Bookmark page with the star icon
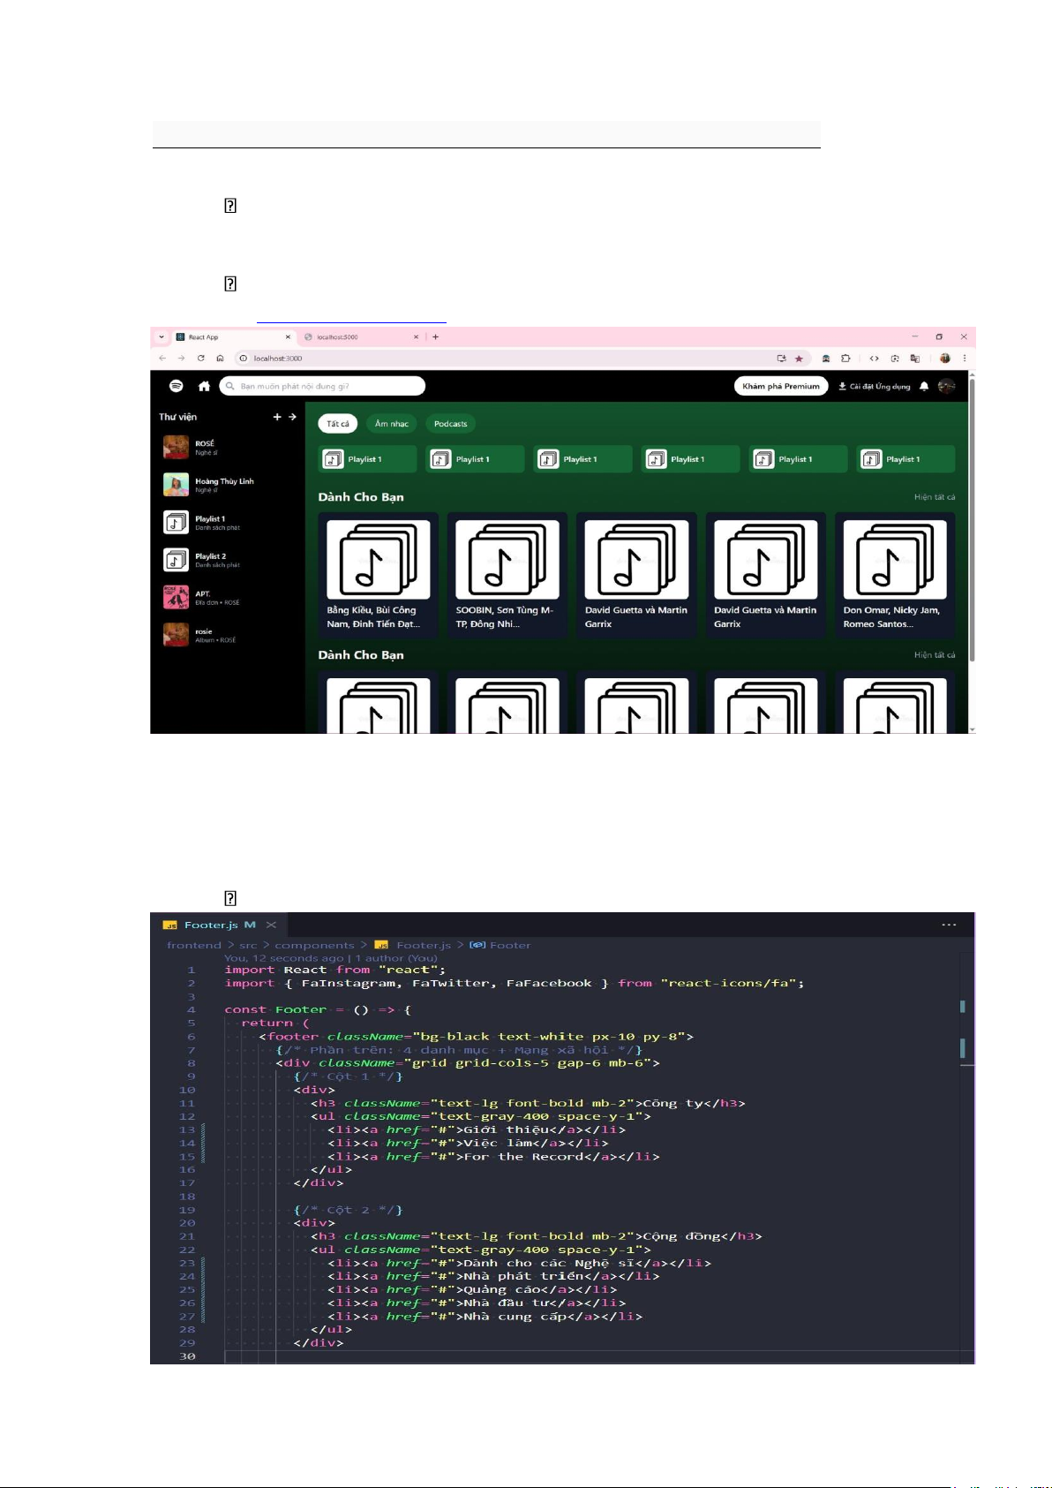 pyautogui.click(x=799, y=359)
